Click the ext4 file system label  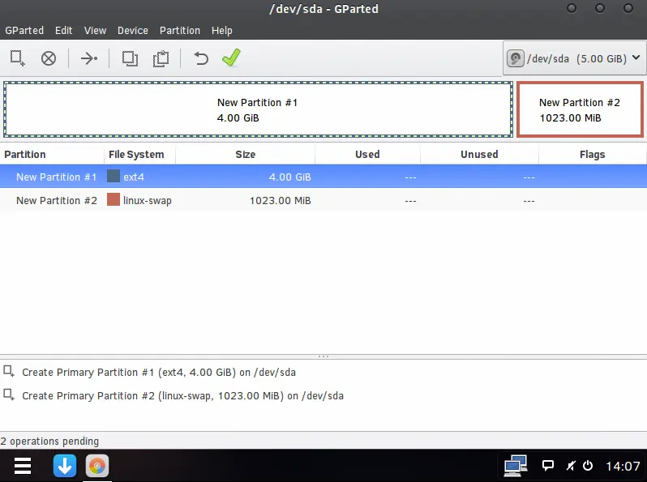pyautogui.click(x=134, y=177)
